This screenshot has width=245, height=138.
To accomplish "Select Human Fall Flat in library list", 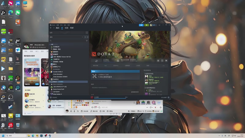I will pyautogui.click(x=62, y=57).
